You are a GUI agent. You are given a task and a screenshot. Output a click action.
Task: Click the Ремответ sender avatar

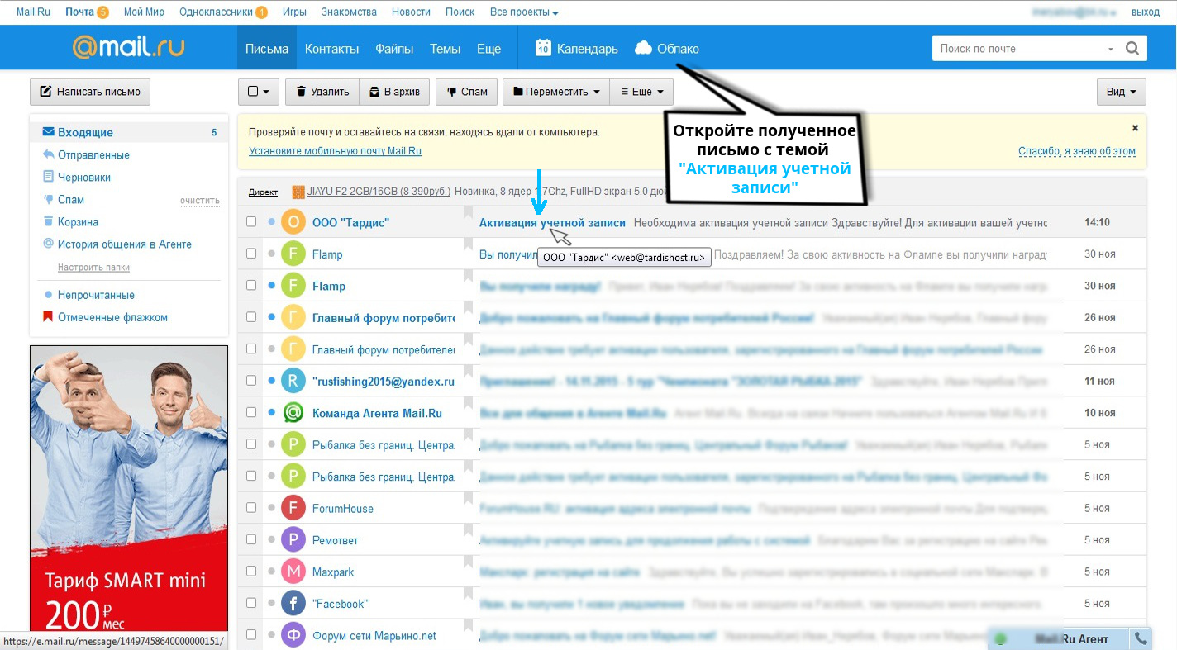293,540
